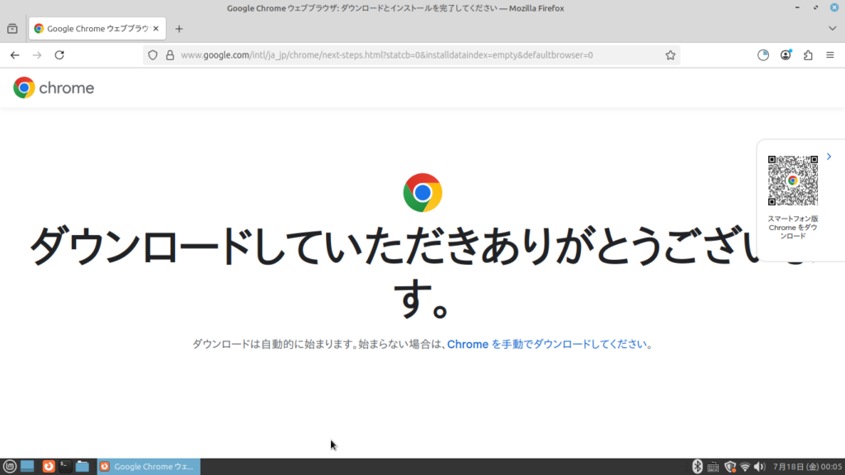Expand the list all tabs dropdown

pos(832,28)
